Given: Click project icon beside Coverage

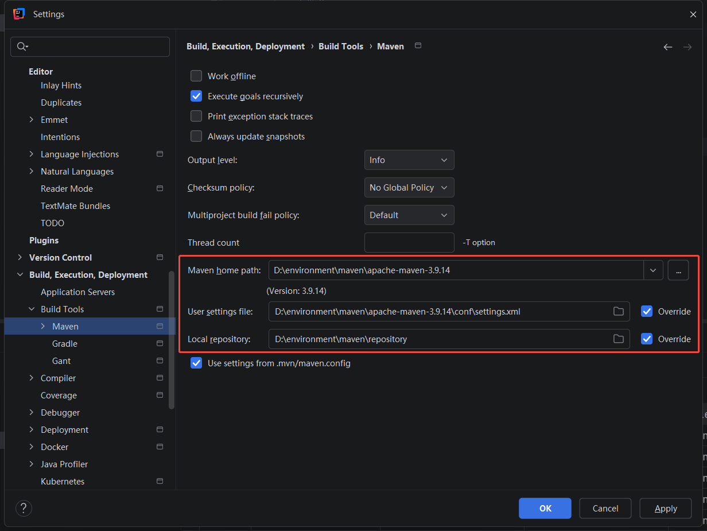Looking at the screenshot, I should (160, 395).
